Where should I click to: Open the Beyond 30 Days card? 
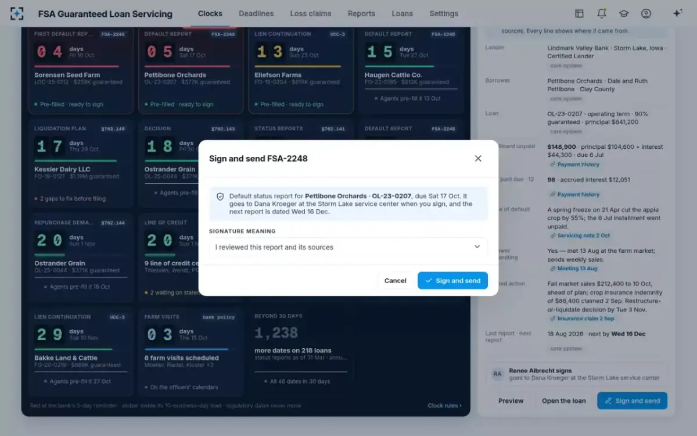pos(301,352)
